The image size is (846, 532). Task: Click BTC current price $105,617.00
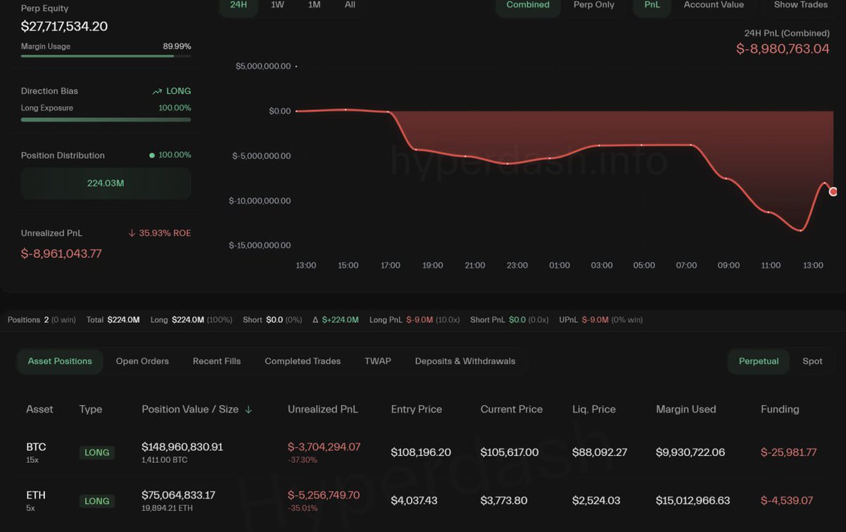(510, 452)
